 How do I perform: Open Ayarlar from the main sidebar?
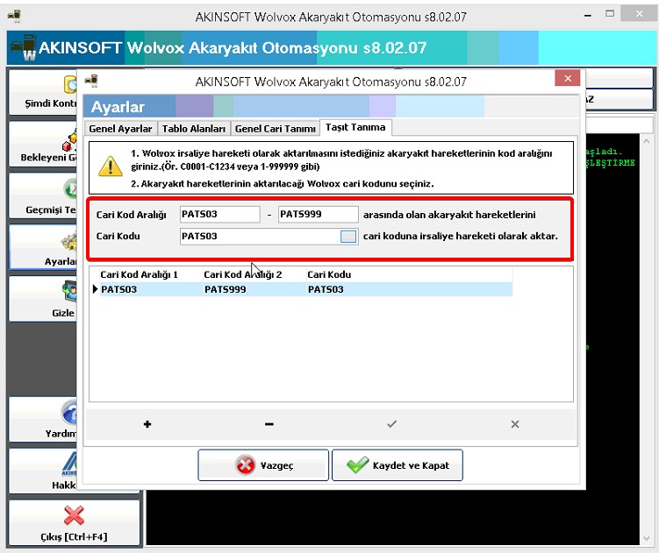tap(42, 248)
